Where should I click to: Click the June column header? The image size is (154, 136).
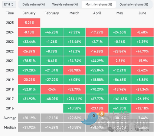142,13
